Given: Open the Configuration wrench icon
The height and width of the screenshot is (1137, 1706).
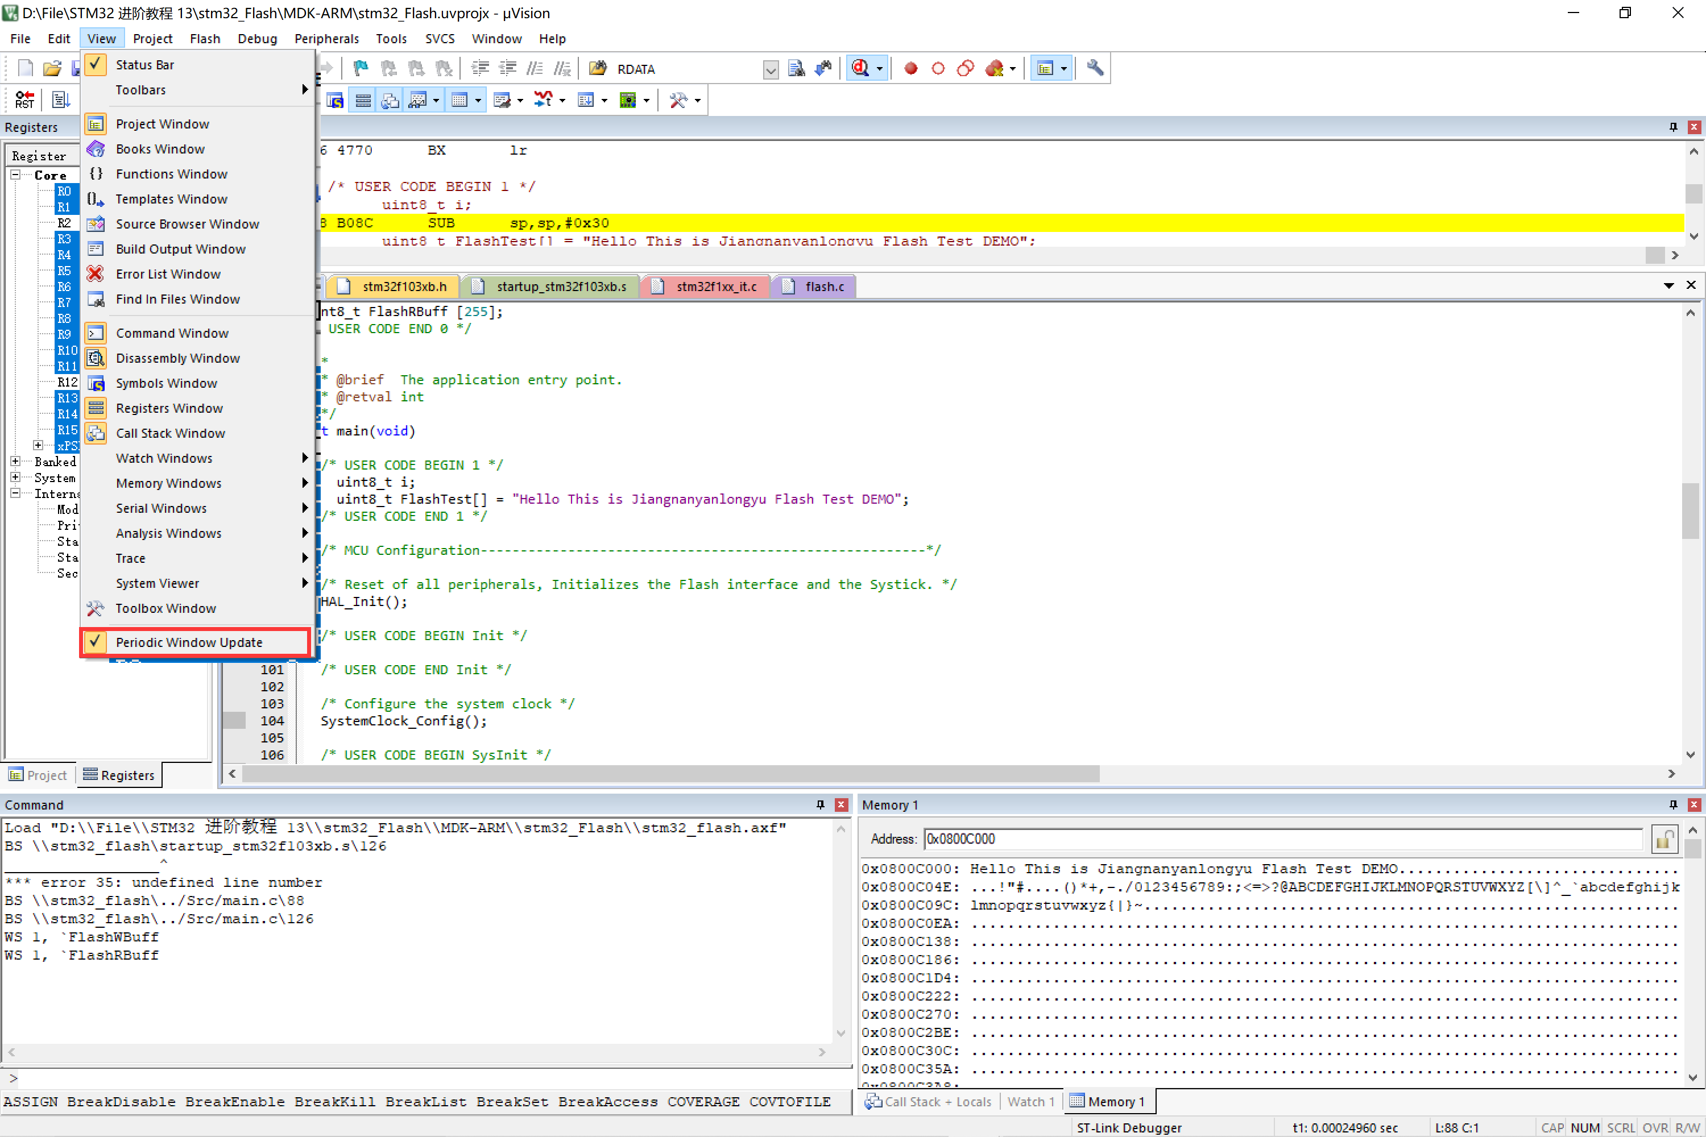Looking at the screenshot, I should point(1095,69).
